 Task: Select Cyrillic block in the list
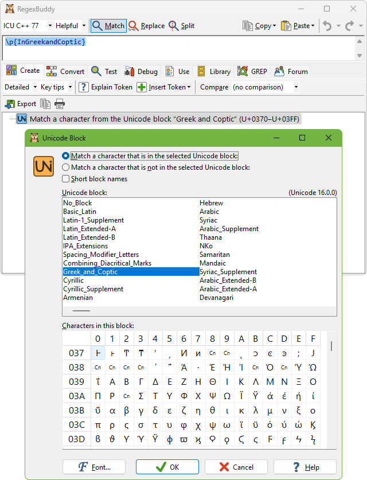[x=73, y=280]
